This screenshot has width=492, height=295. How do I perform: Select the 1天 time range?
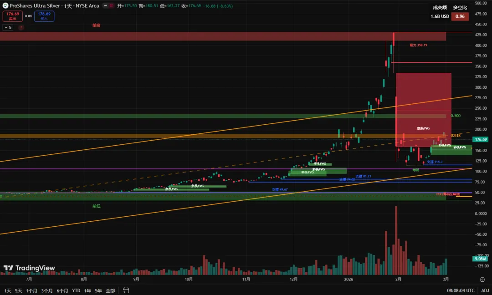pyautogui.click(x=7, y=290)
